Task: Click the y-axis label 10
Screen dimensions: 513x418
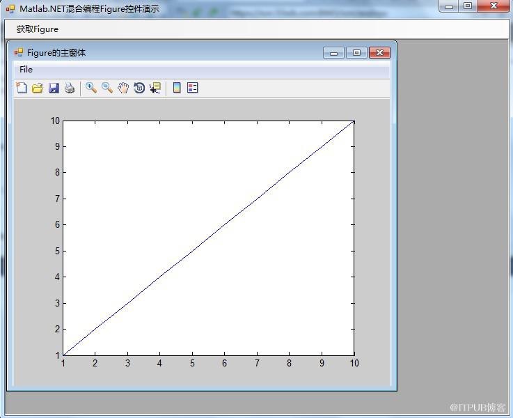Action: click(55, 121)
